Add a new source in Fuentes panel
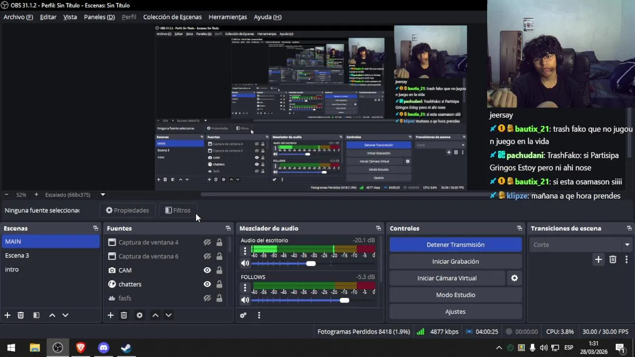Screen dimensions: 635x357 click(111, 315)
